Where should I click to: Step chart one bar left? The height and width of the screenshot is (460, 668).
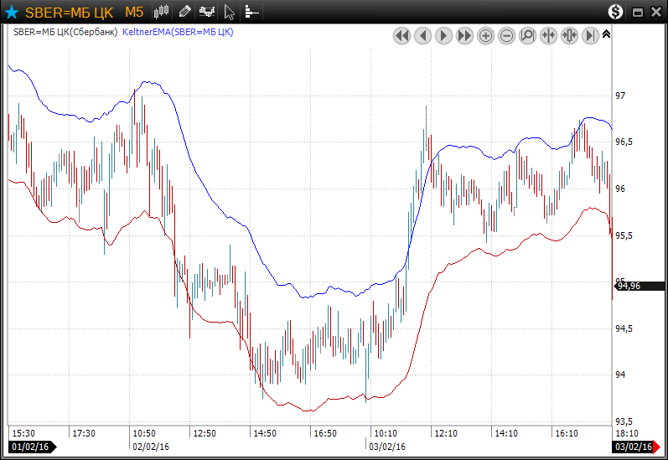point(422,35)
